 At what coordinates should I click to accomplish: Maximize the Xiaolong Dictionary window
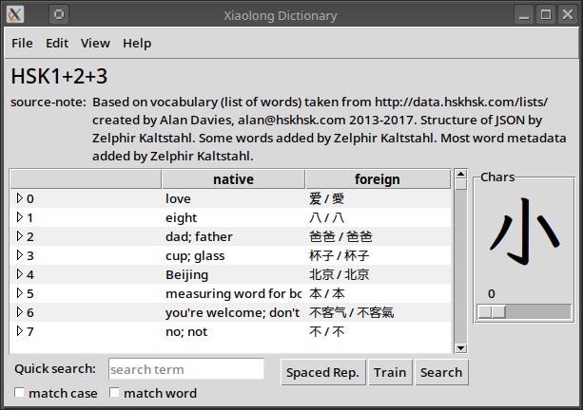click(546, 14)
